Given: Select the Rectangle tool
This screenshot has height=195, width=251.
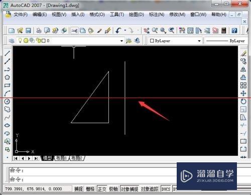Looking at the screenshot, I should [7, 85].
